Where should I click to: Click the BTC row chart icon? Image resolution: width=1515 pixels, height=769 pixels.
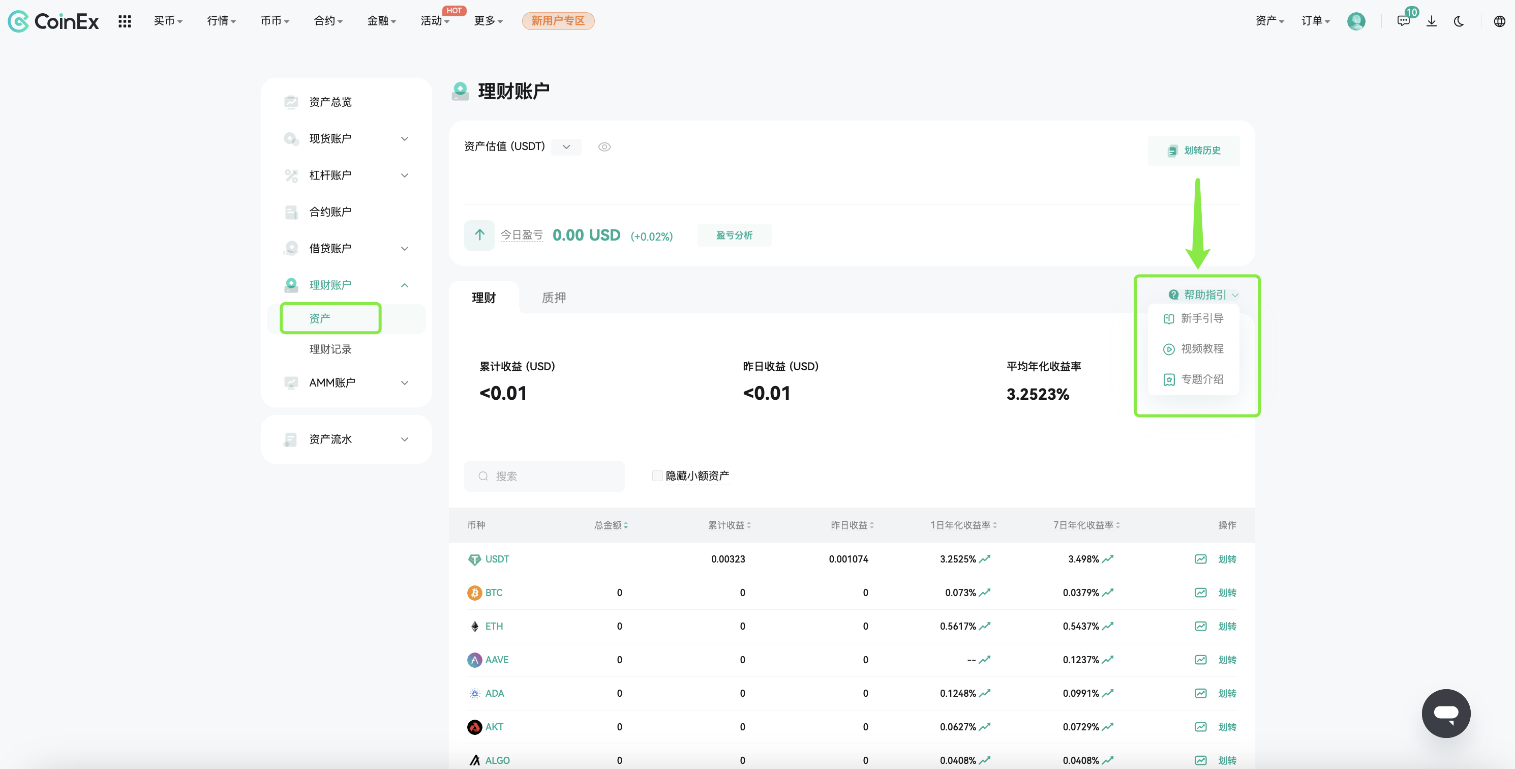click(1200, 593)
